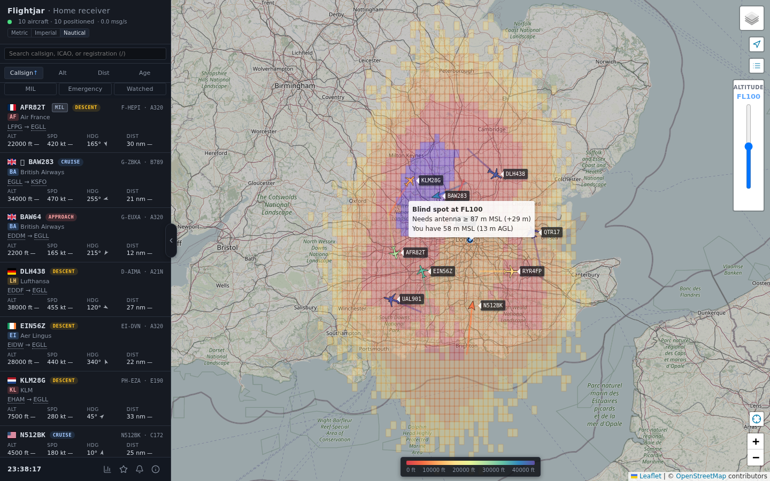Viewport: 770px width, 481px height.
Task: Click the QTR17 map label
Action: point(551,232)
